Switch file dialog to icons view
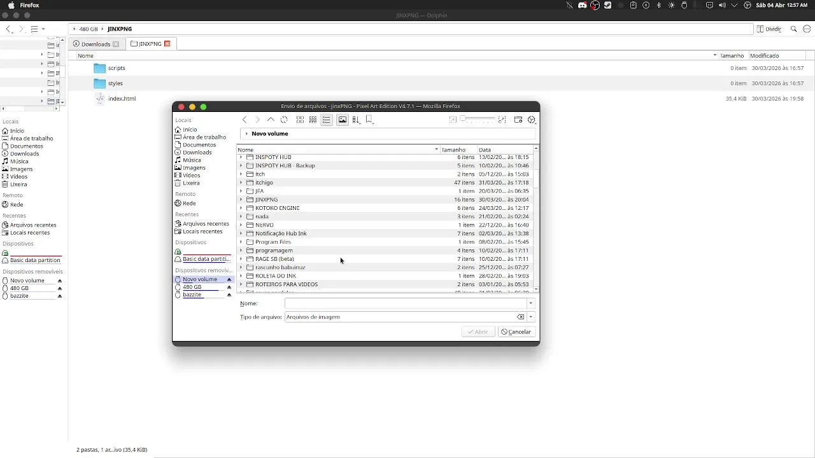815x458 pixels. click(300, 120)
